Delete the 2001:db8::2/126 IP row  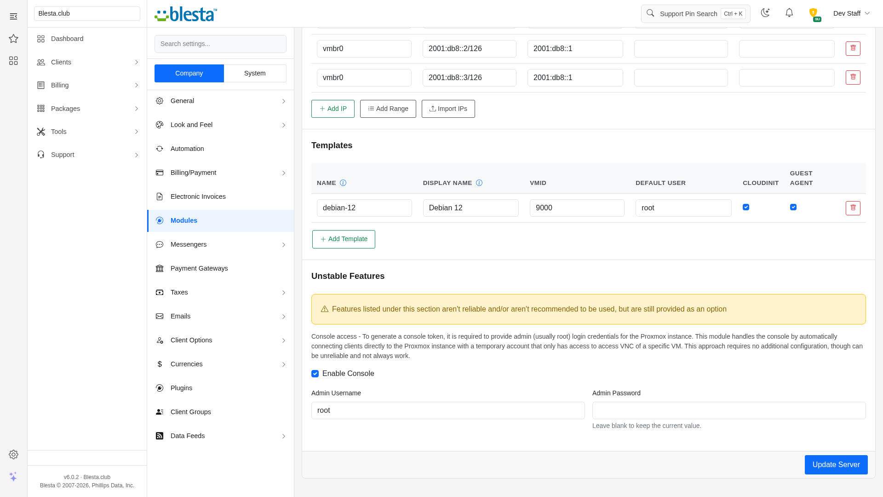(x=853, y=49)
